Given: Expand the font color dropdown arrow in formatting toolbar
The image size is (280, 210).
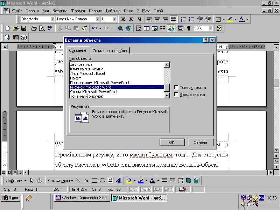Looking at the screenshot, I should click(247, 19).
